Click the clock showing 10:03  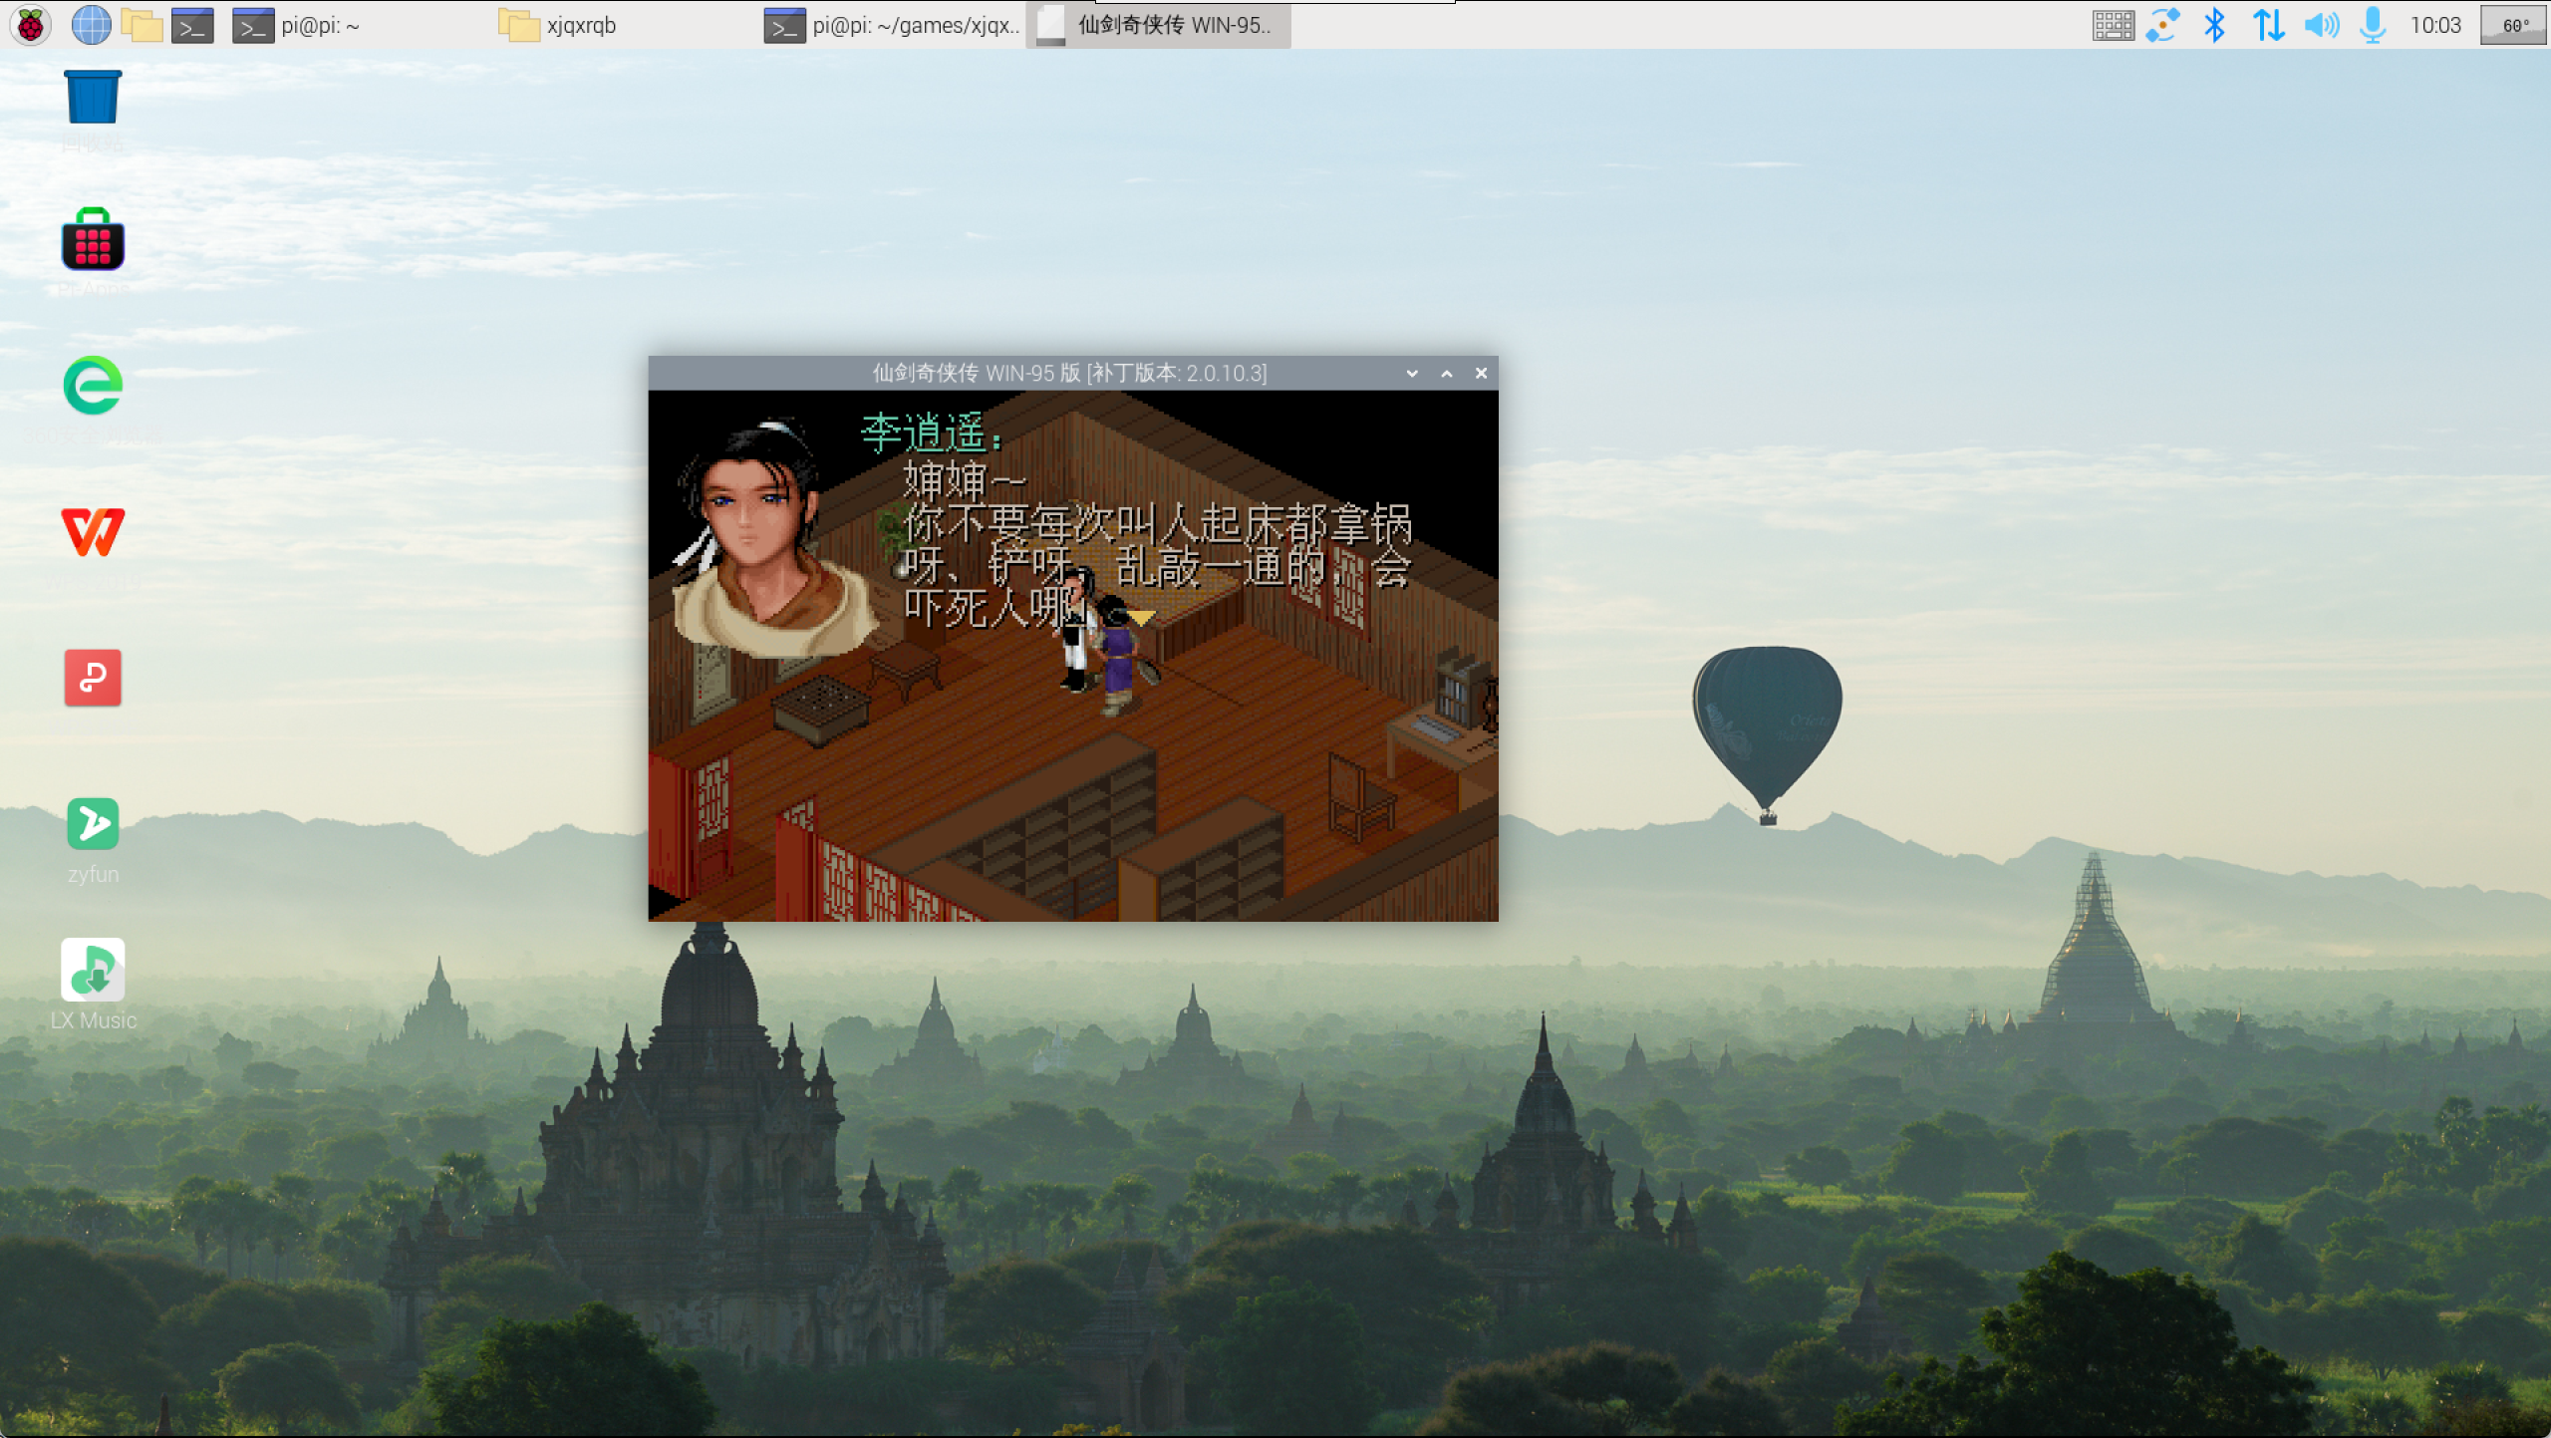2434,25
